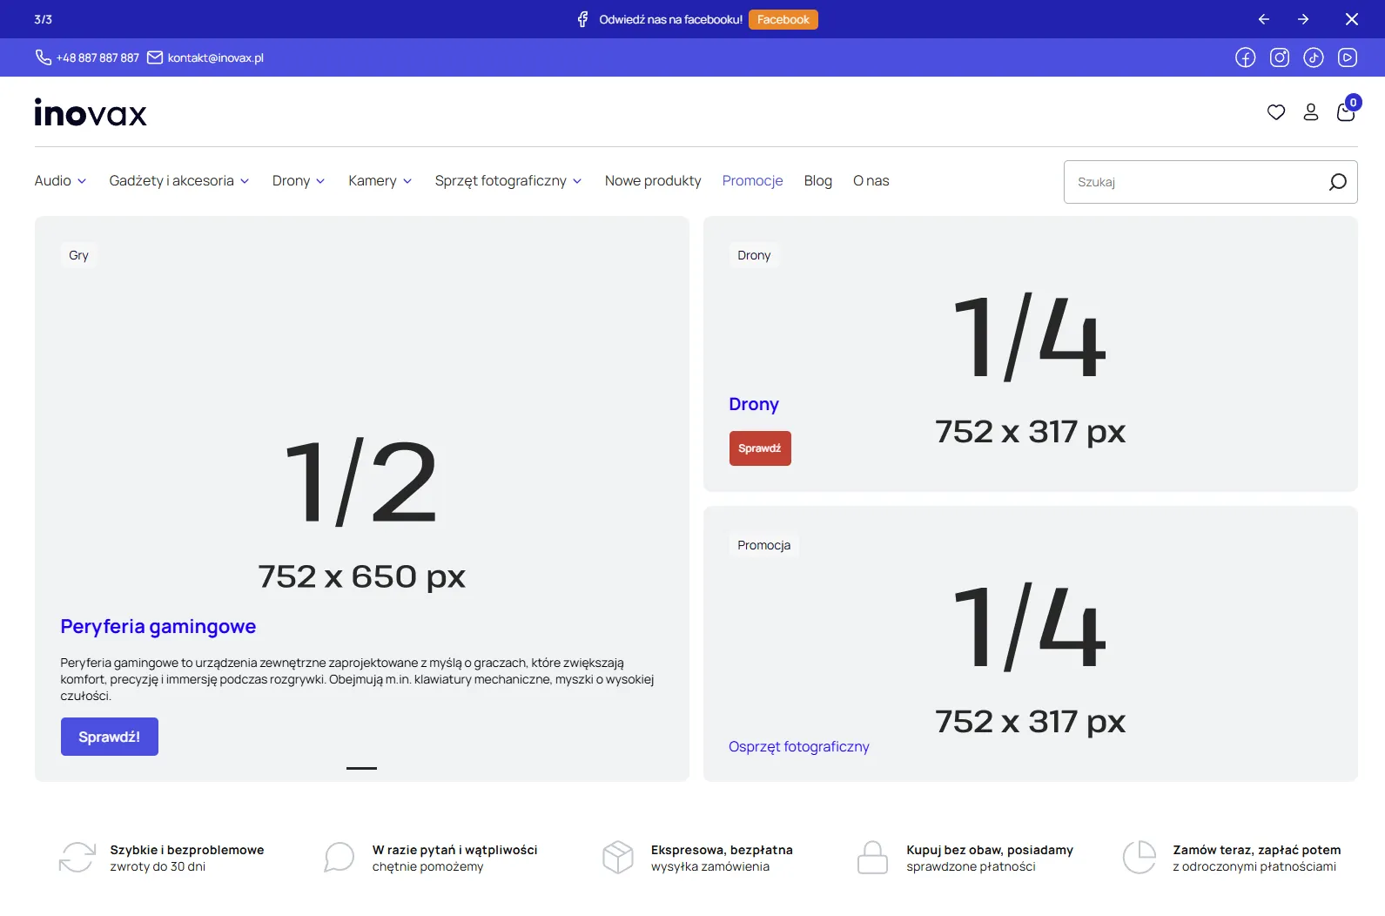The height and width of the screenshot is (916, 1385).
Task: Open the Blog menu item
Action: click(x=817, y=181)
